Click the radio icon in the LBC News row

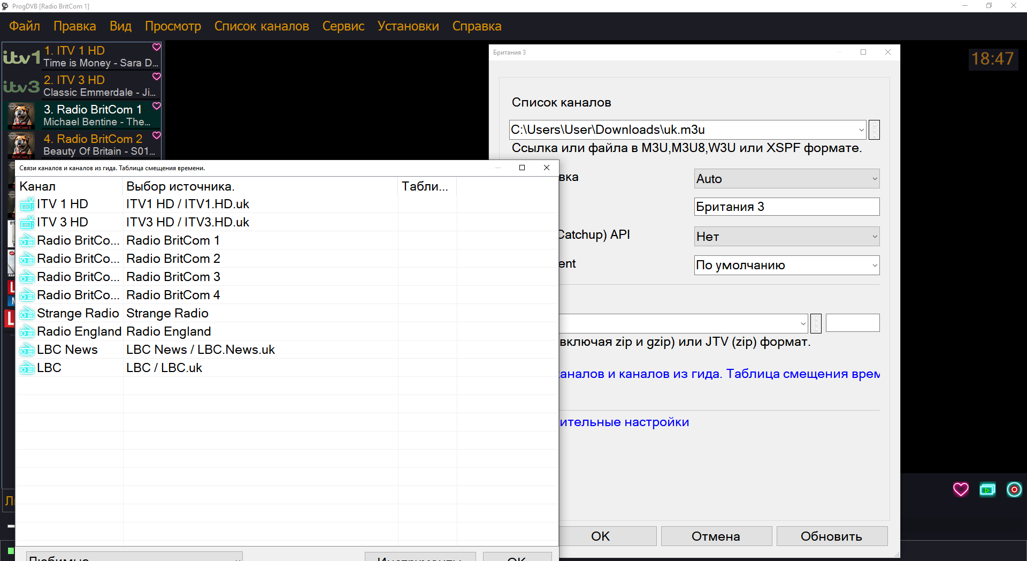[x=27, y=350]
